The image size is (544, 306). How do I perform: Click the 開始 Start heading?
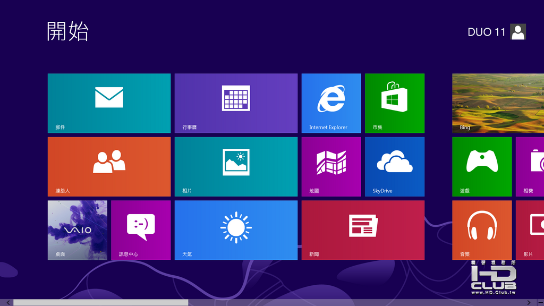68,31
